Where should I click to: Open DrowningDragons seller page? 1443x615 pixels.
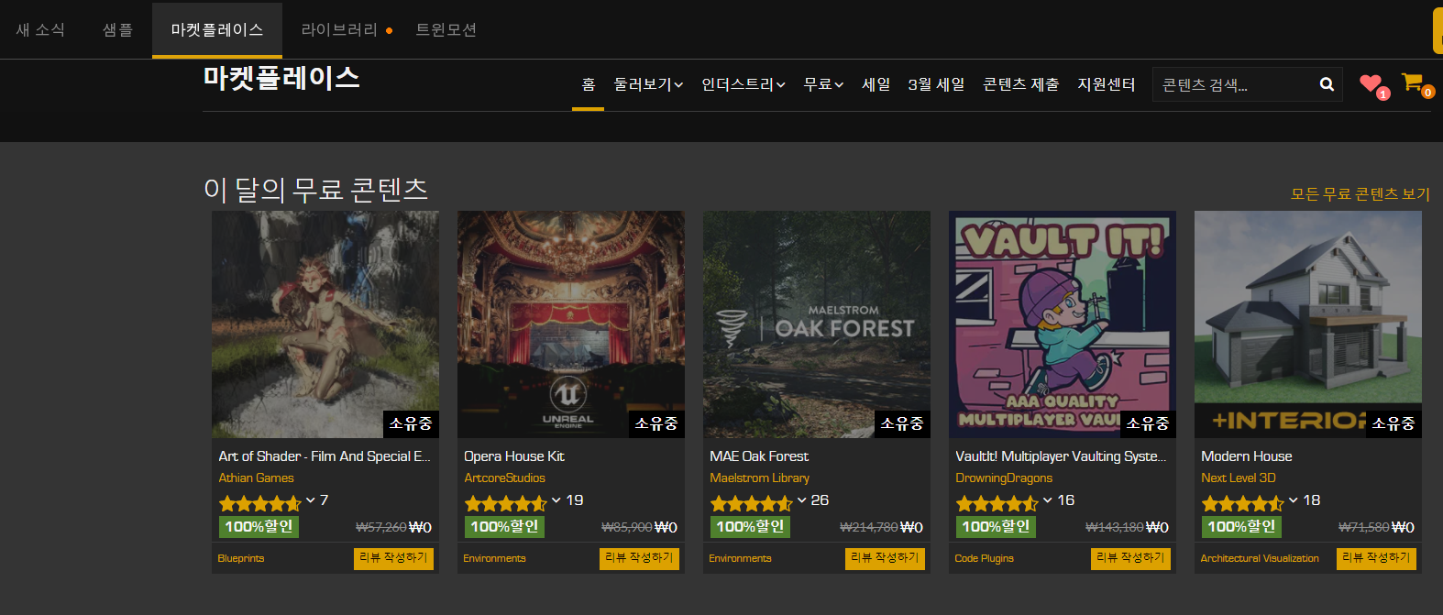pos(1004,478)
